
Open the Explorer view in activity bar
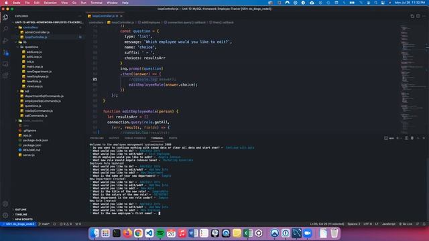[x=5, y=17]
